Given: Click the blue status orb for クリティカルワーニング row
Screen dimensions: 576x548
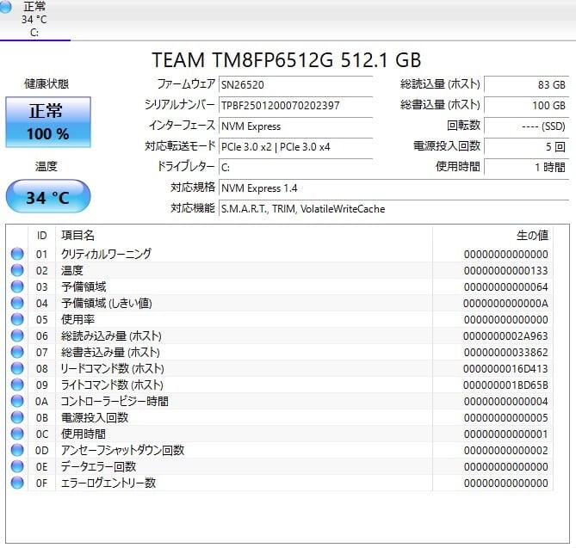Looking at the screenshot, I should (17, 254).
